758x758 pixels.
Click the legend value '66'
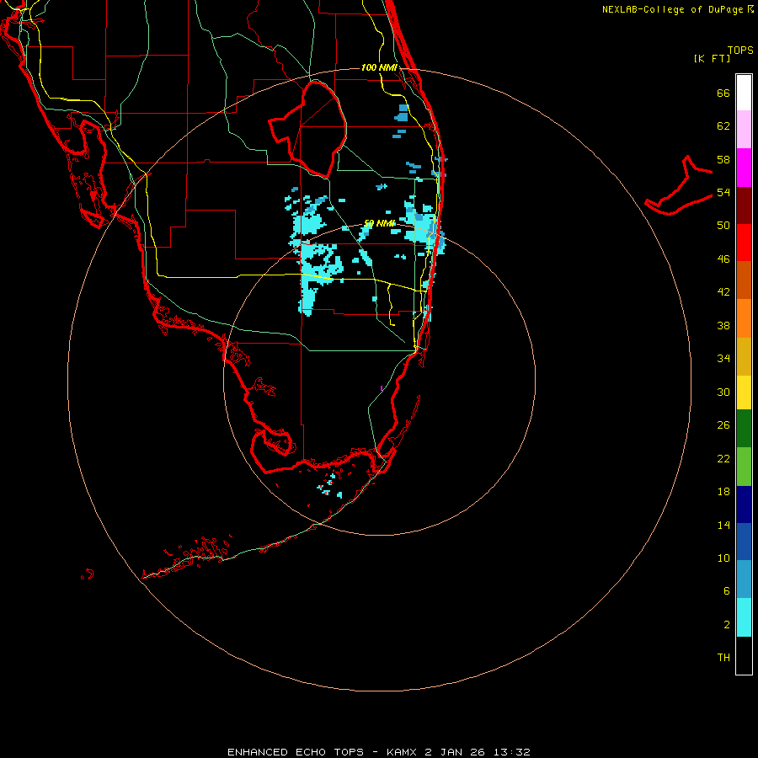coord(723,93)
